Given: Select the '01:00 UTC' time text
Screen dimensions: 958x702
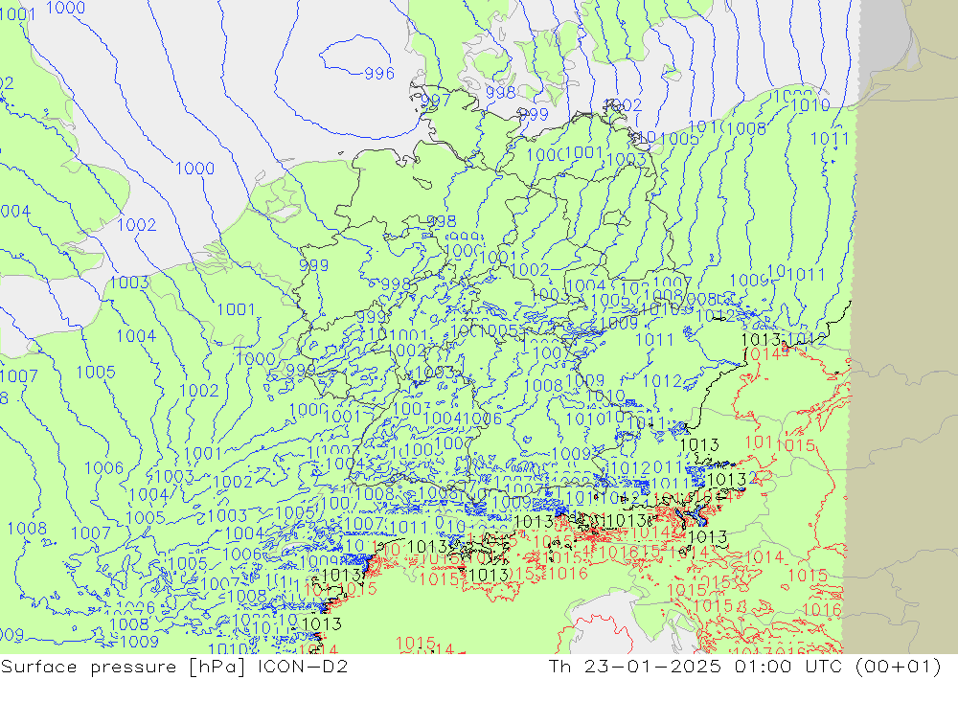Looking at the screenshot, I should point(787,666).
